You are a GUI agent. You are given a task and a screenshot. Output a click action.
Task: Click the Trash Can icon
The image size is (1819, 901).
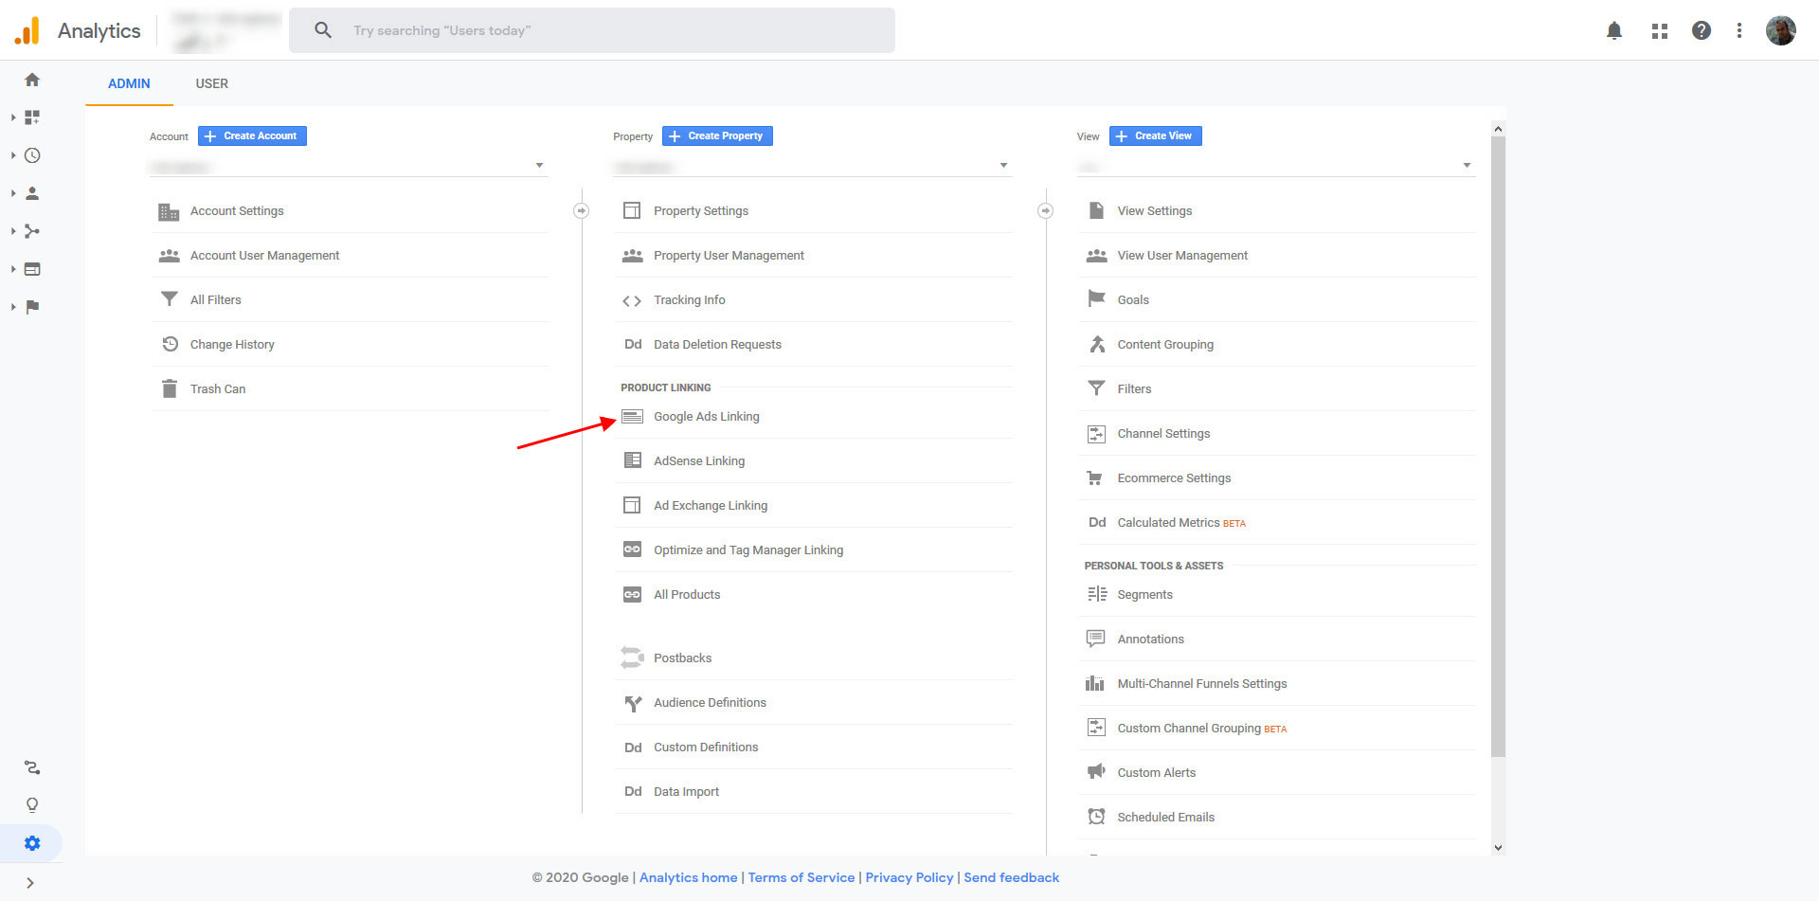(x=170, y=388)
